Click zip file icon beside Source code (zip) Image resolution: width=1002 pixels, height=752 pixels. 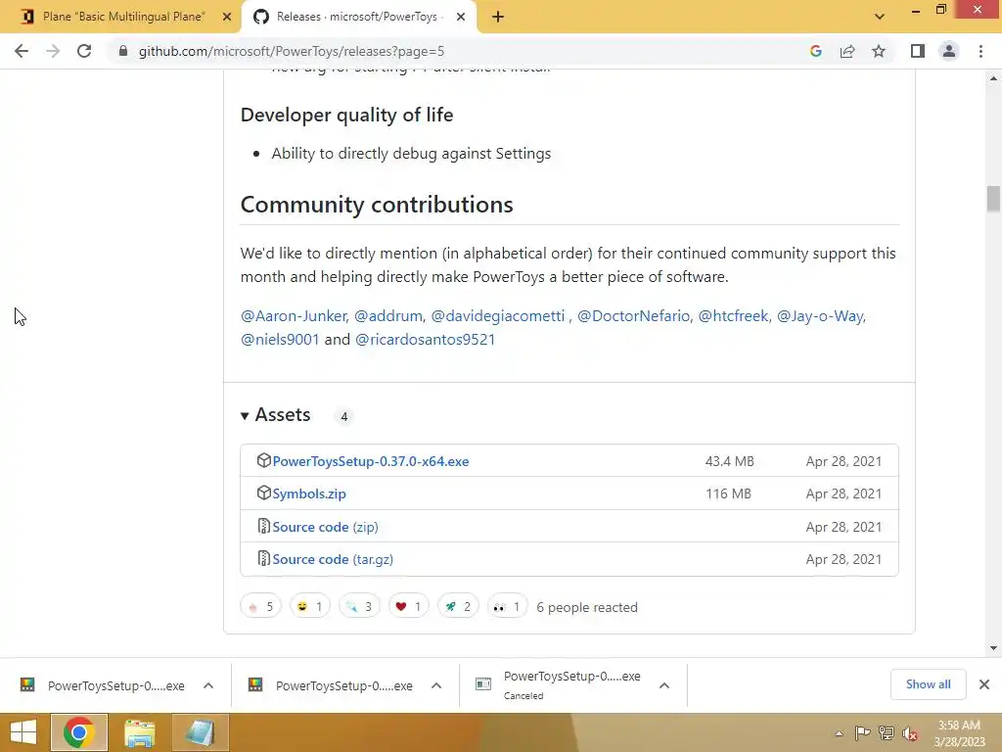(x=263, y=526)
